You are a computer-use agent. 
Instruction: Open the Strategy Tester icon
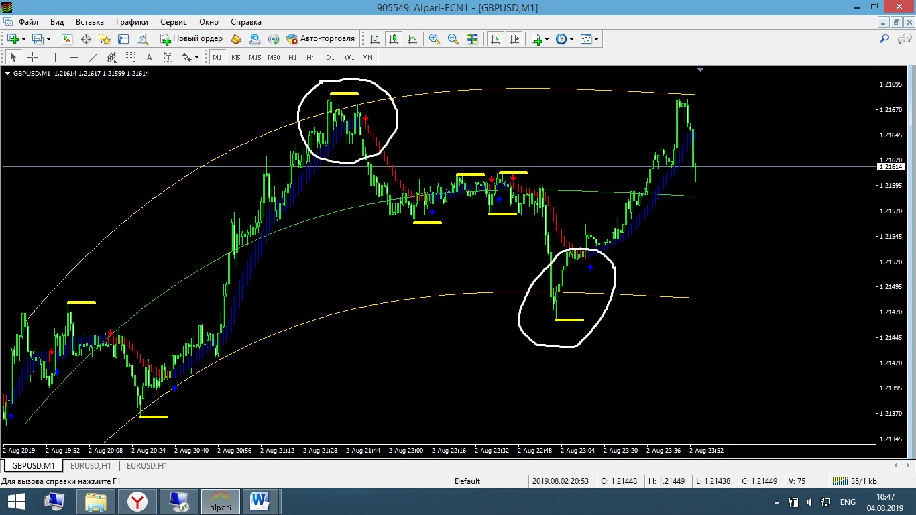coord(142,39)
